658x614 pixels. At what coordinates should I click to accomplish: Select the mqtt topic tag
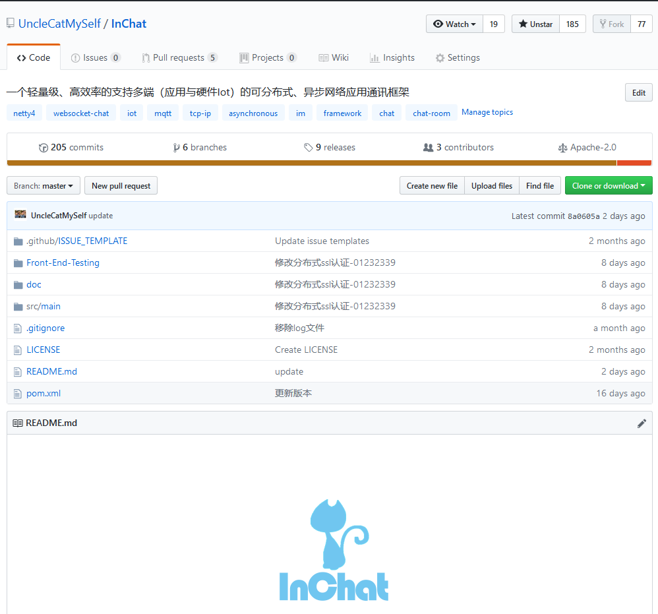coord(163,113)
